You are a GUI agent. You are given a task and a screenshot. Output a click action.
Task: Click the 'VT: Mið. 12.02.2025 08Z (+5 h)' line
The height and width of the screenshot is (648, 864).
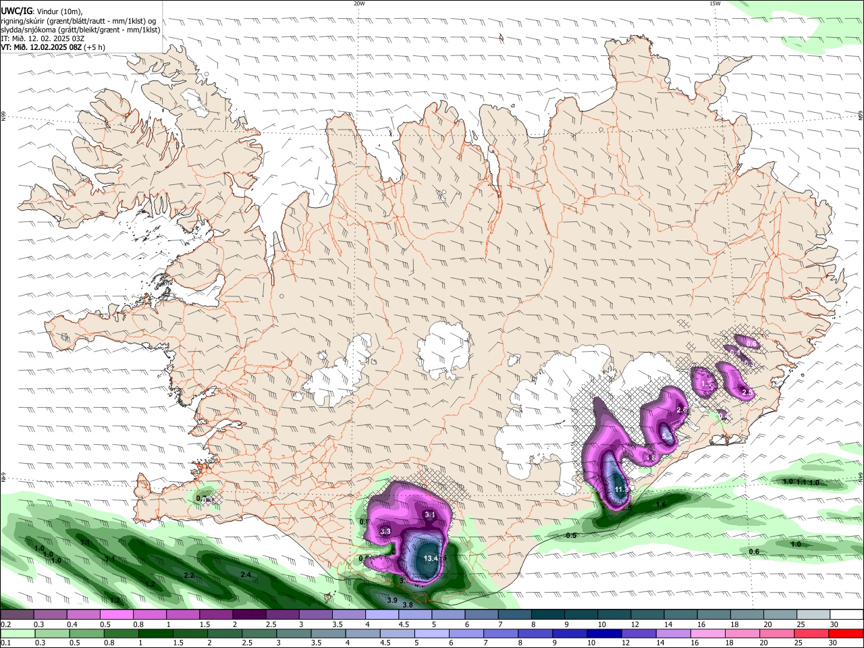(x=53, y=47)
